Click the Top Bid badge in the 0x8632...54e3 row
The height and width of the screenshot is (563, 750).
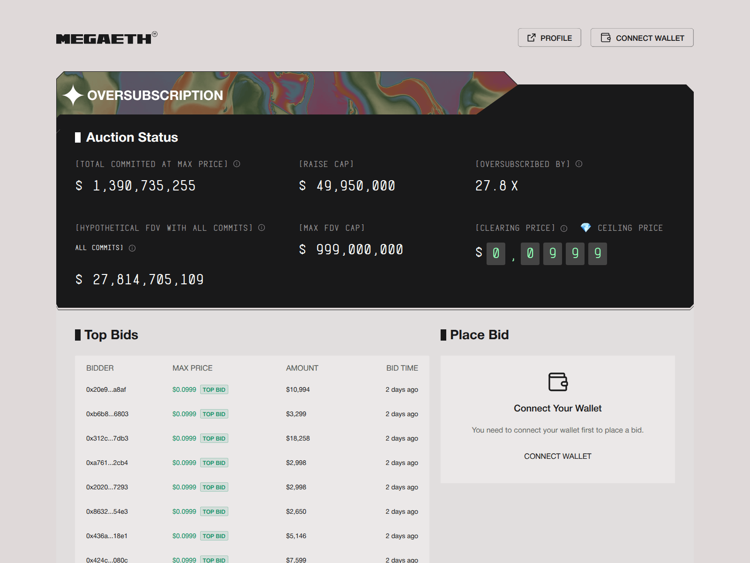[214, 511]
